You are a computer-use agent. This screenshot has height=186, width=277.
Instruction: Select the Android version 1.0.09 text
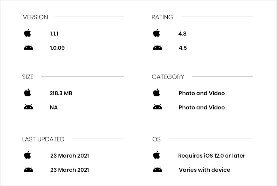[57, 48]
